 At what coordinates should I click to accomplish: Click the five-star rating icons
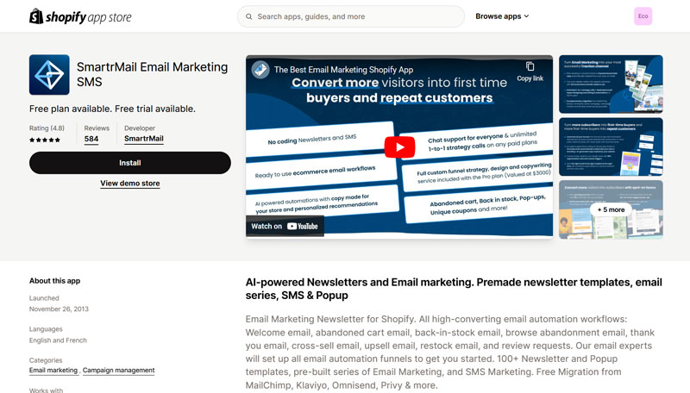(x=45, y=140)
